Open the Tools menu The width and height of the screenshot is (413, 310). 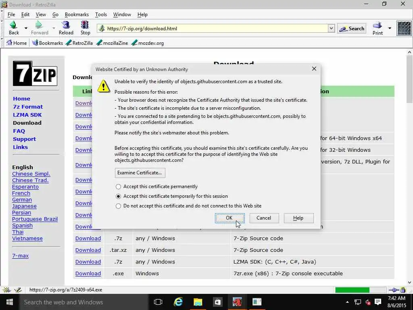tap(101, 15)
